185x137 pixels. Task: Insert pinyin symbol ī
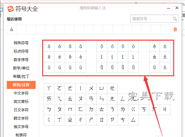tap(102, 57)
